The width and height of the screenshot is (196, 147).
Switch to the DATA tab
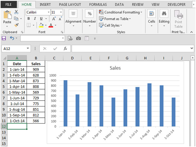(119, 5)
